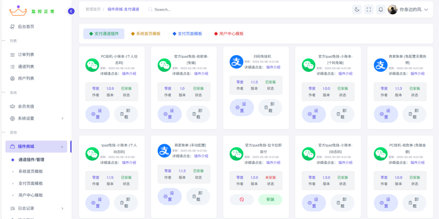Select 系统首页模板 in the sidebar submenu
Viewport: 439px width, 219px height.
(x=30, y=172)
